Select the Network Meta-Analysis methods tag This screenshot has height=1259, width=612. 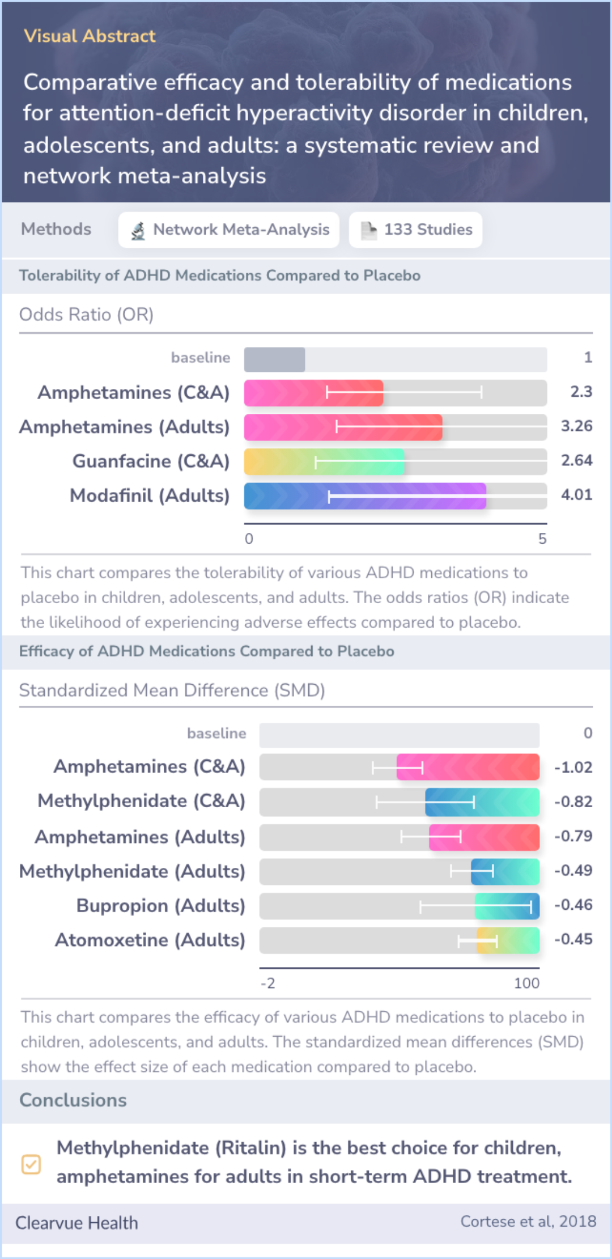(228, 230)
